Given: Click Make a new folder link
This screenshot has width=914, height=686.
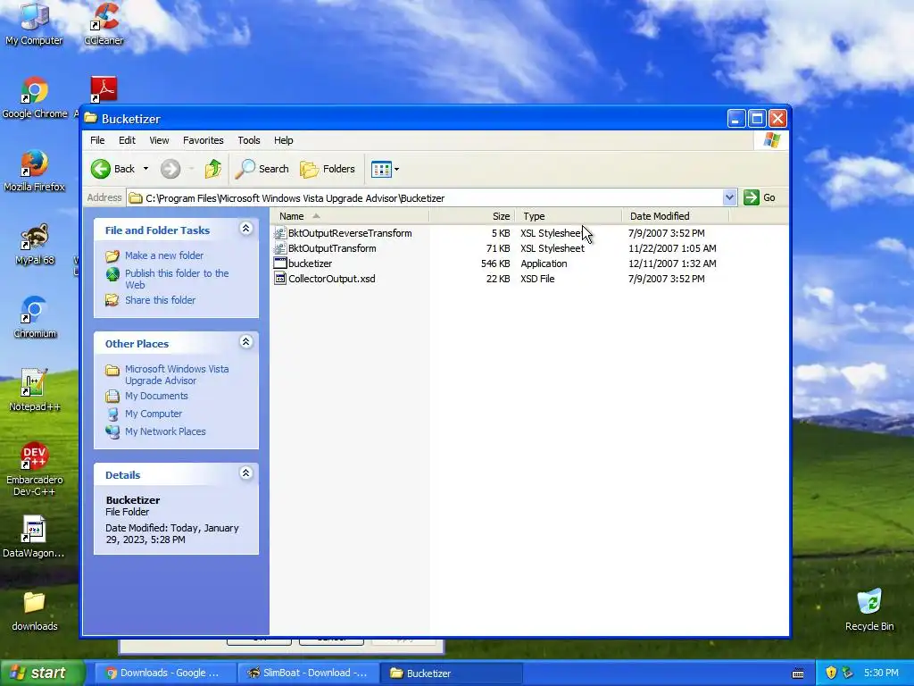Looking at the screenshot, I should [x=164, y=255].
